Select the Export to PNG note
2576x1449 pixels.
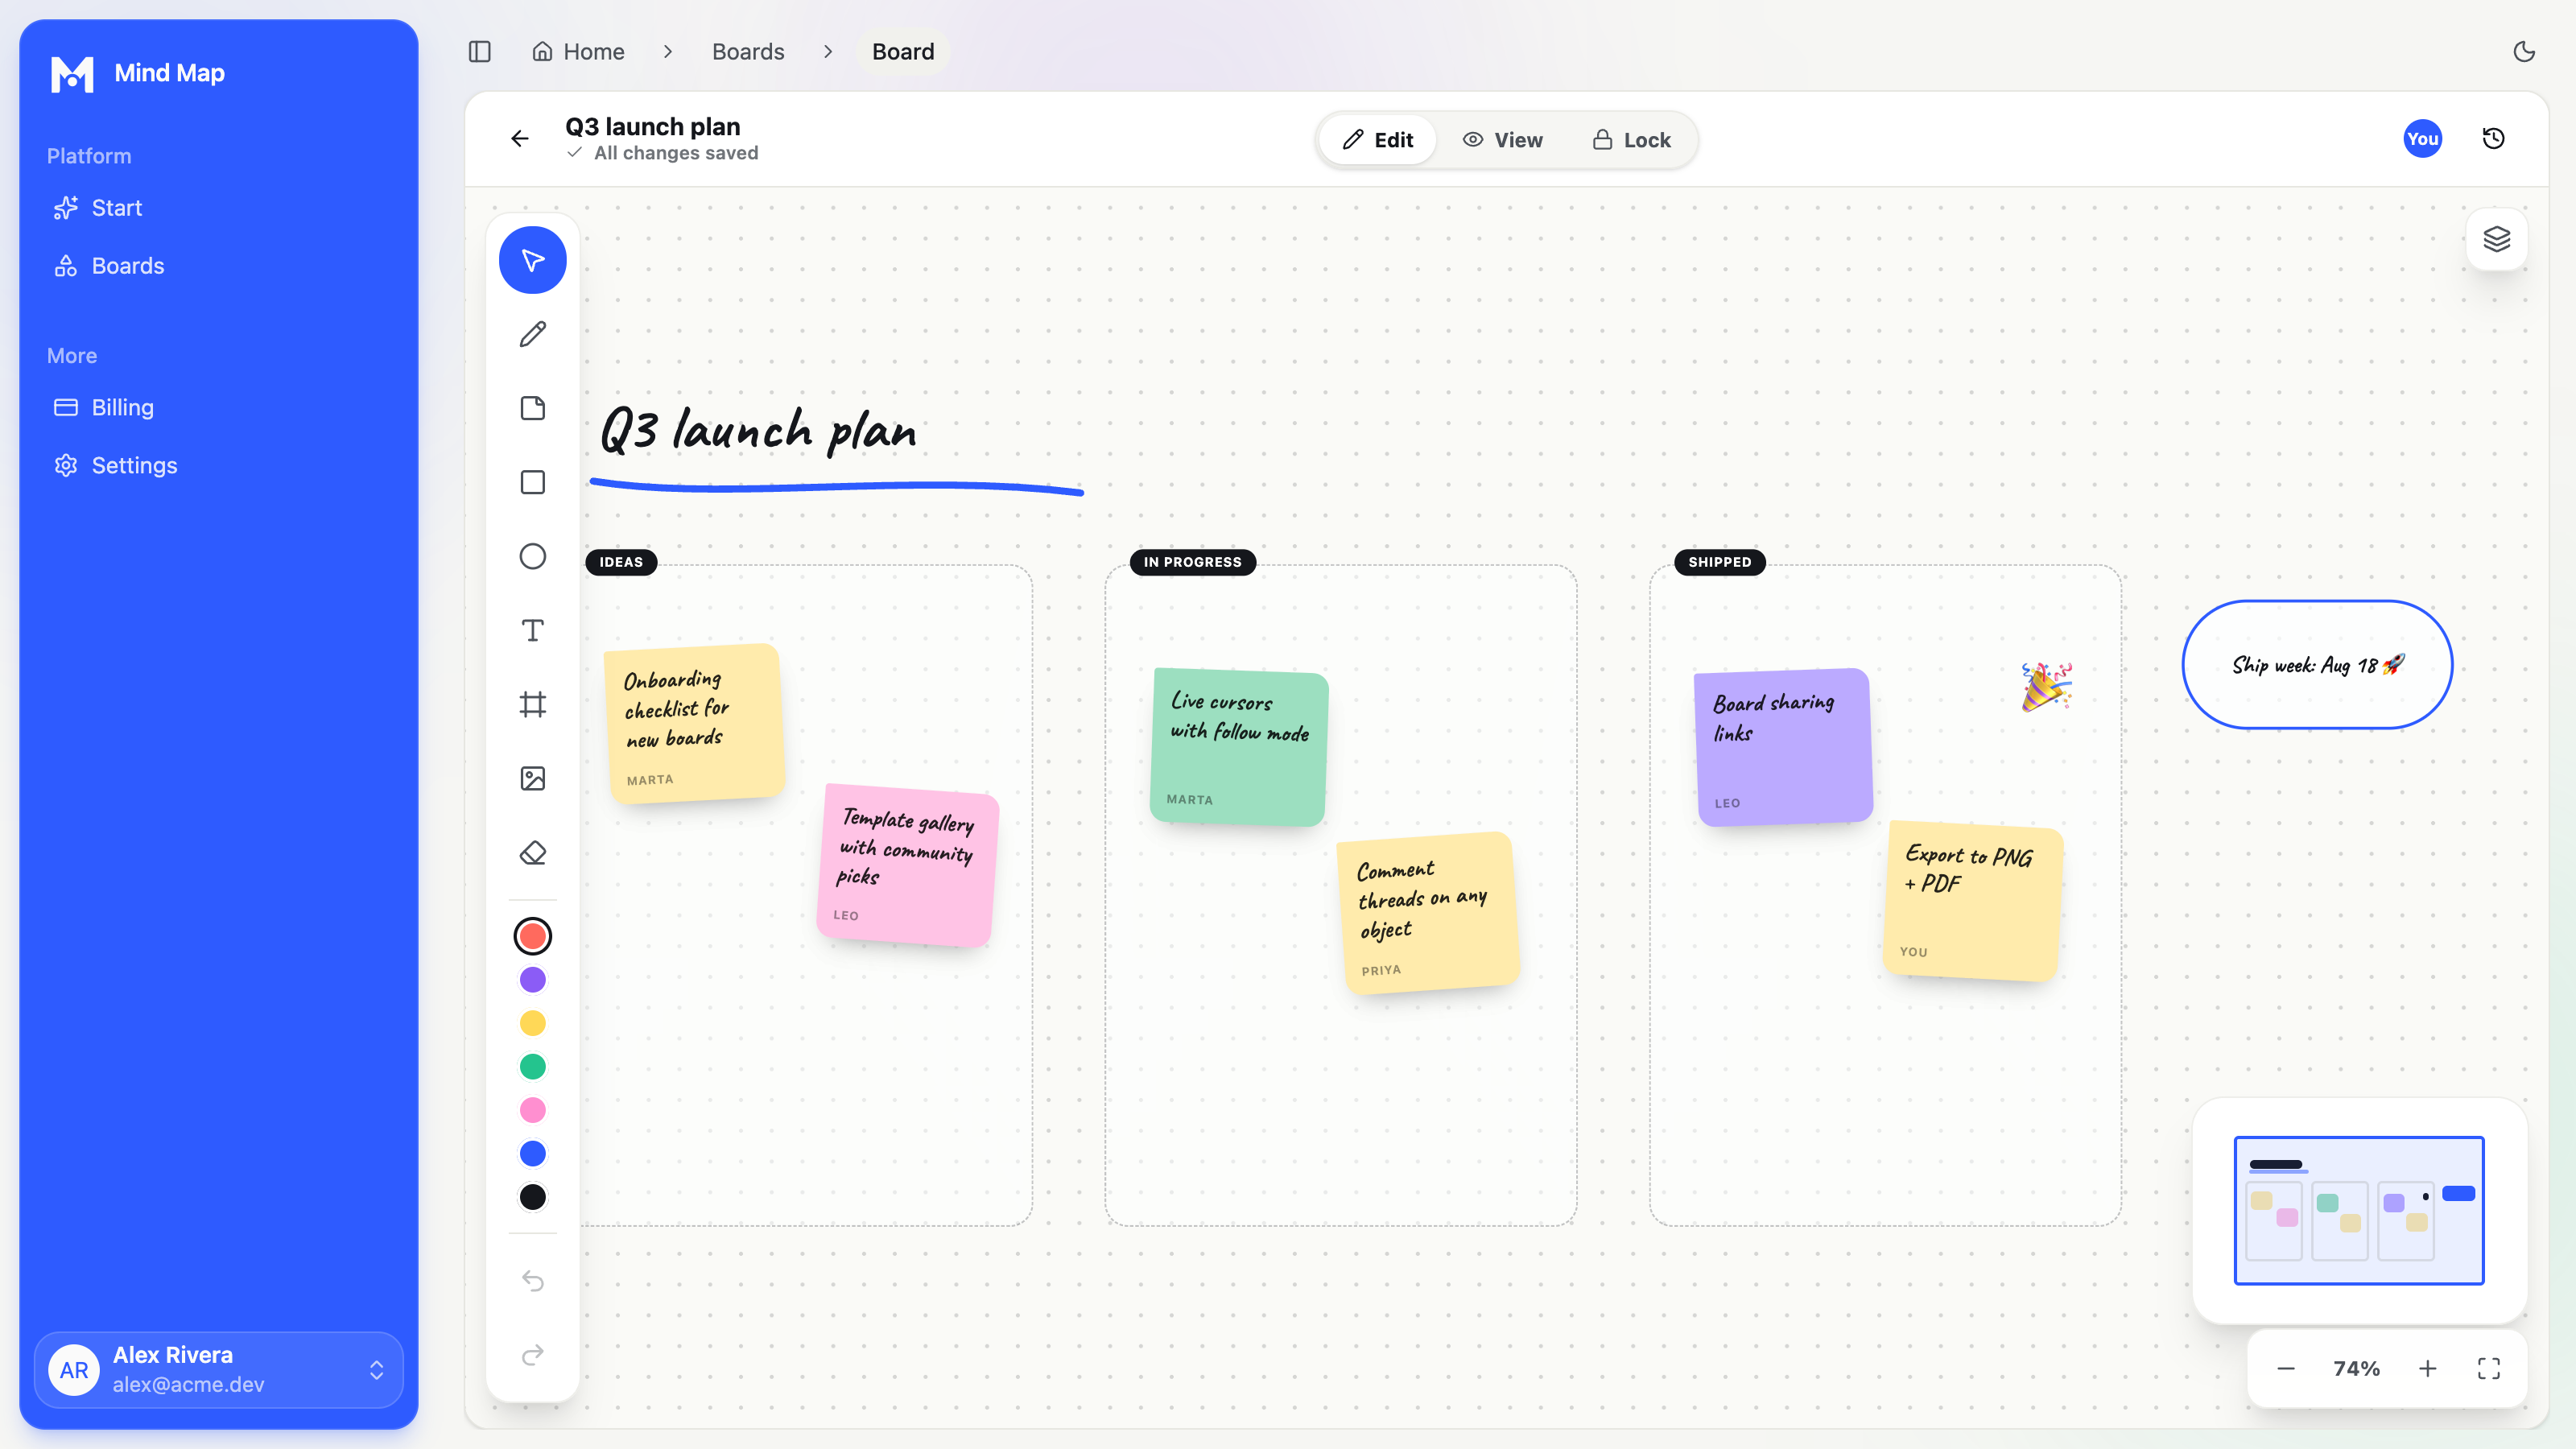pos(1973,901)
